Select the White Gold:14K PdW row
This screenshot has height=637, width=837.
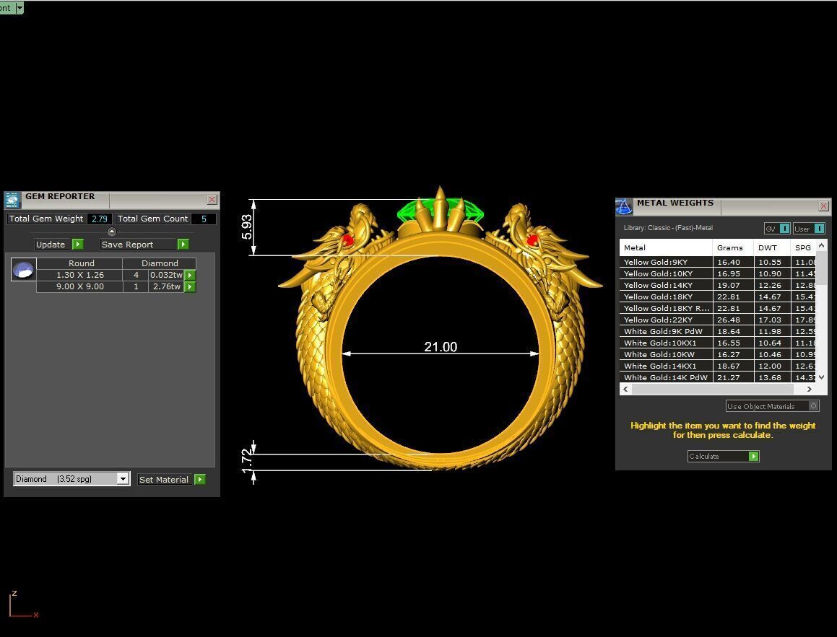(x=718, y=377)
